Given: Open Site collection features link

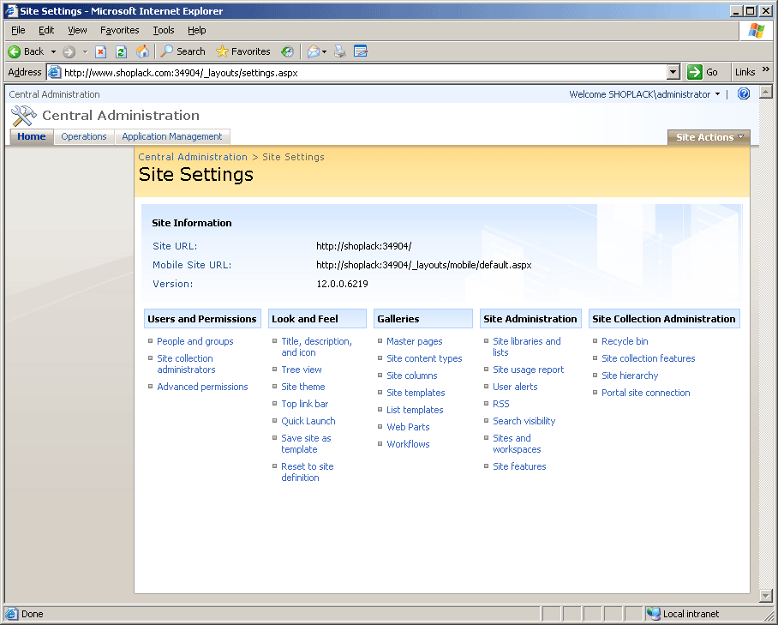Looking at the screenshot, I should click(x=648, y=358).
